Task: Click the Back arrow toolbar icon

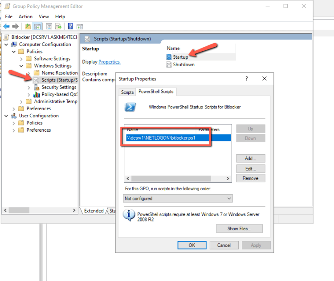Action: point(6,27)
